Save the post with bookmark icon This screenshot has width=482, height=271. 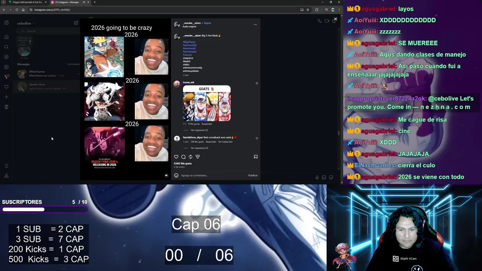(256, 157)
